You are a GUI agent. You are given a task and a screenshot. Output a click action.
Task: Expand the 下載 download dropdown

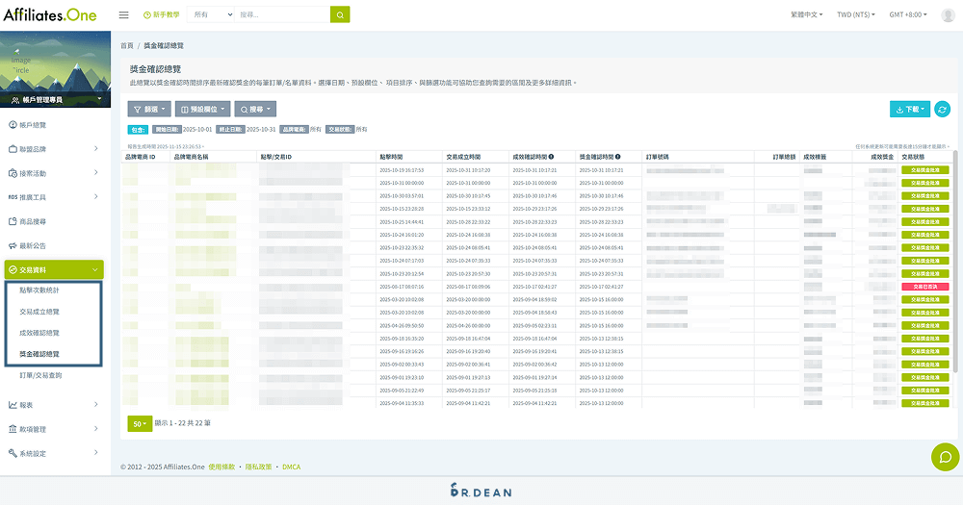(910, 110)
